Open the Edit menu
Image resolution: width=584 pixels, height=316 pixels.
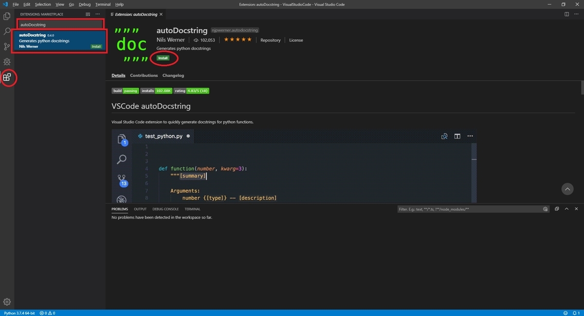click(x=27, y=4)
